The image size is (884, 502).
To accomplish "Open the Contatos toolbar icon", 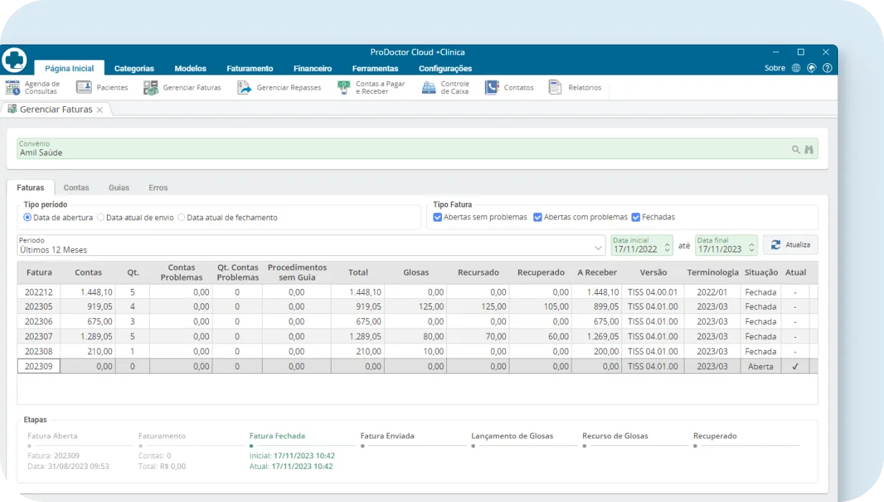I will click(509, 87).
